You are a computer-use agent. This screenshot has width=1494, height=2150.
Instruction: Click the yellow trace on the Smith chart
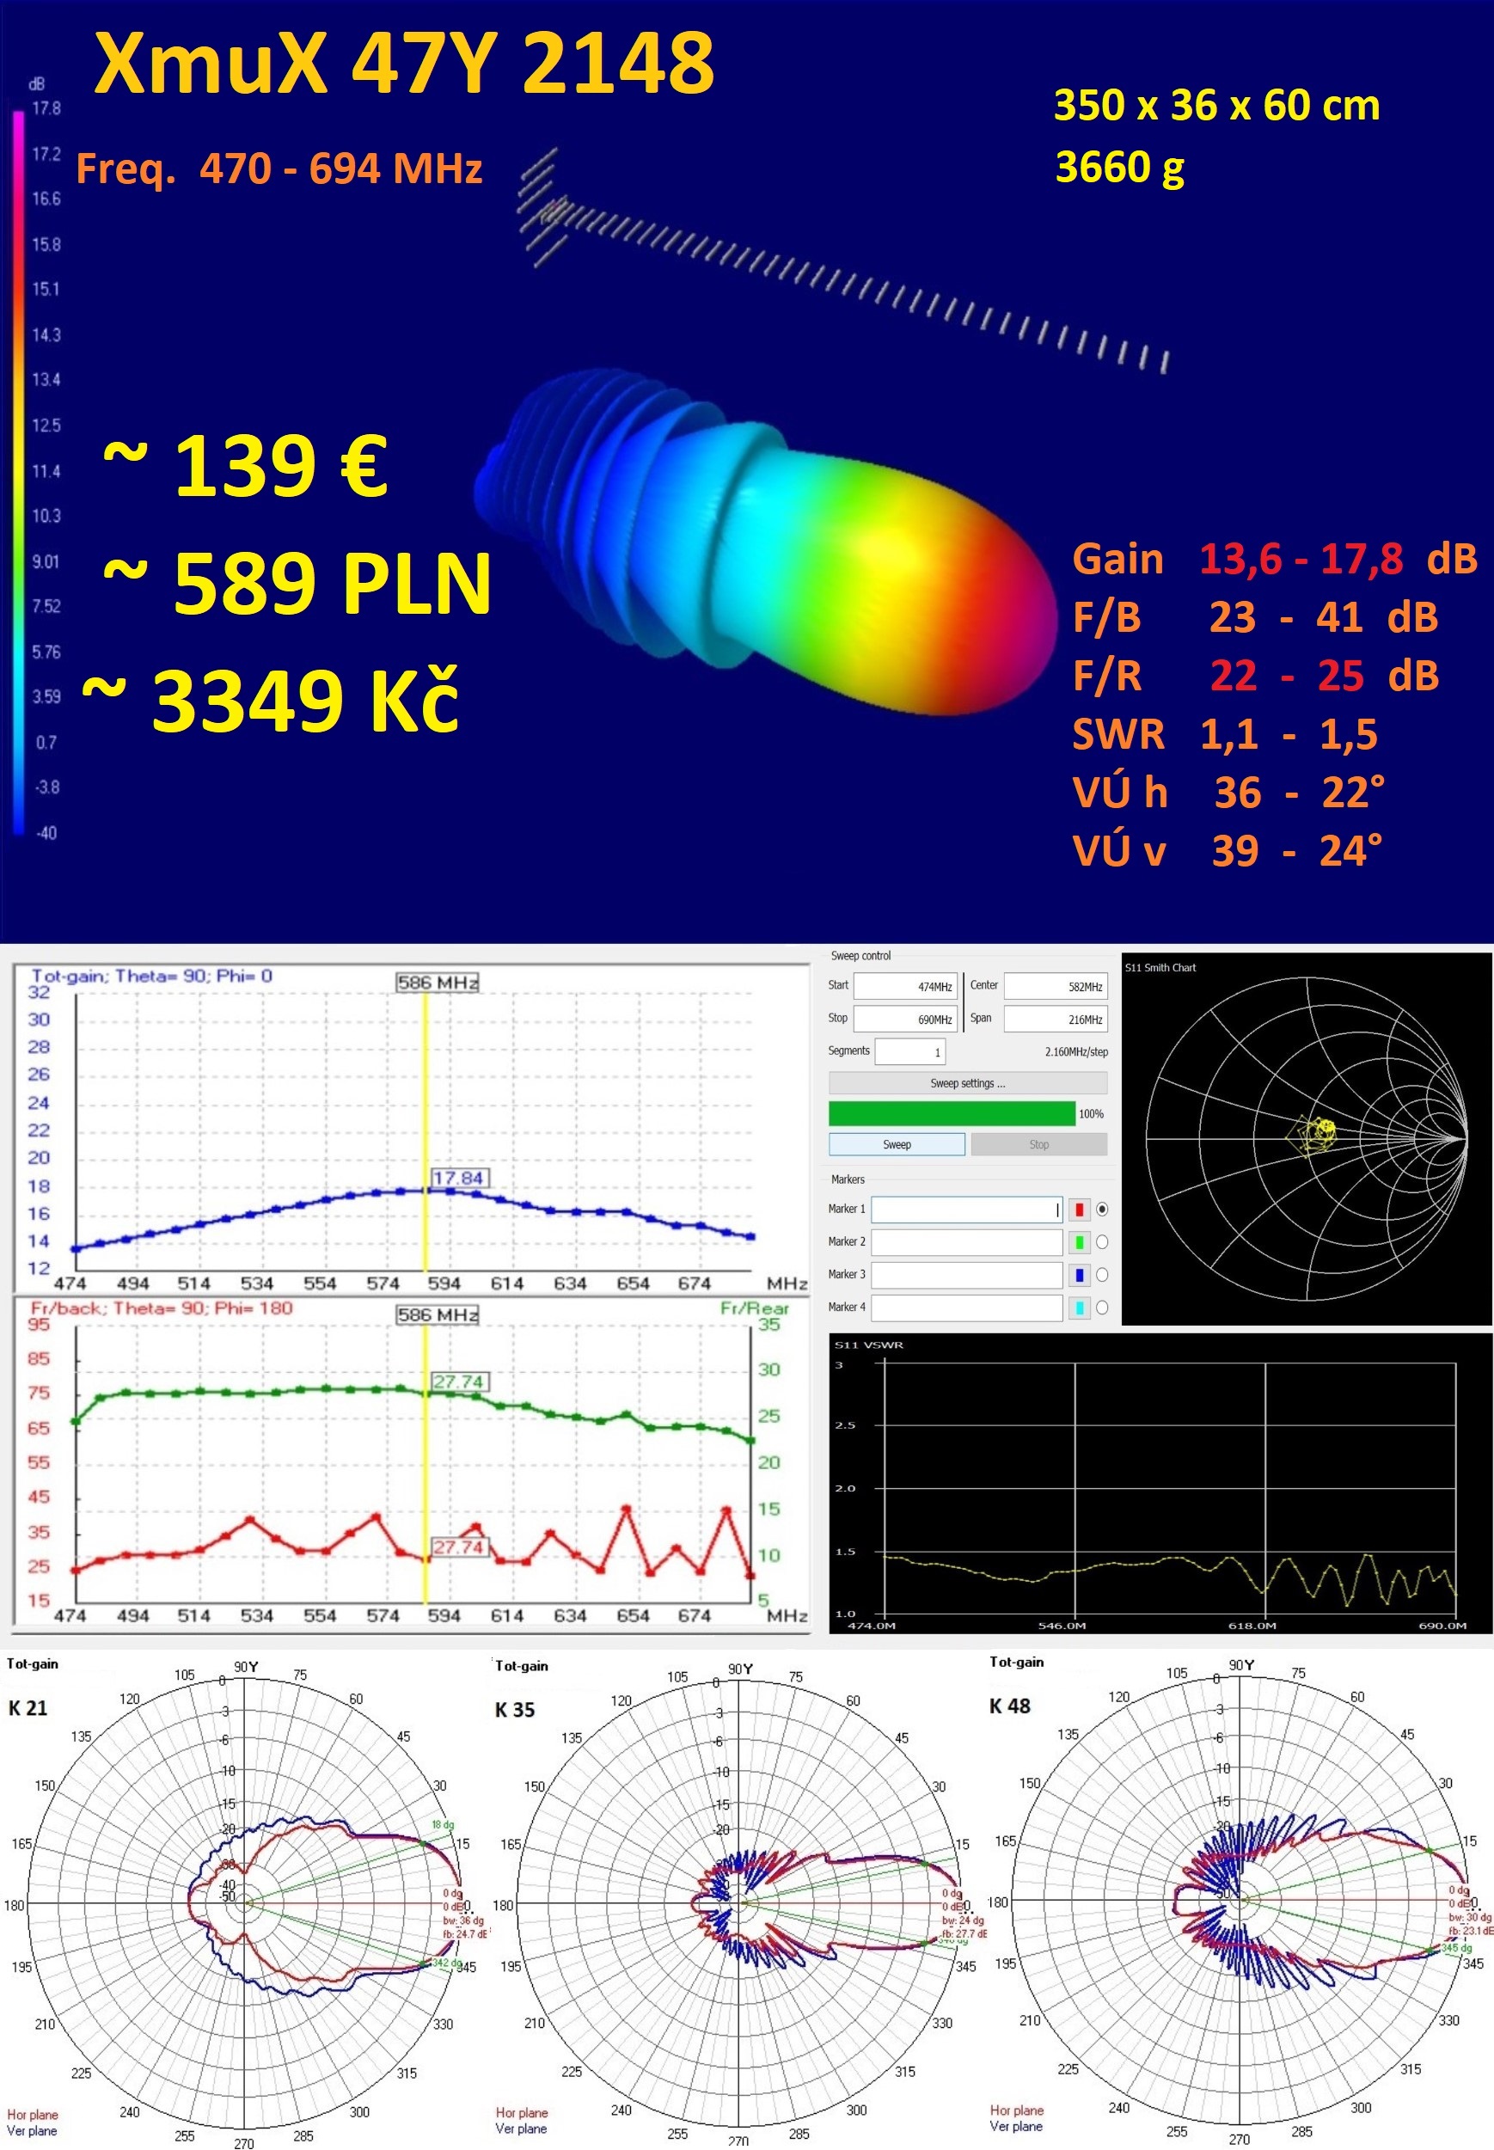pyautogui.click(x=1311, y=1134)
